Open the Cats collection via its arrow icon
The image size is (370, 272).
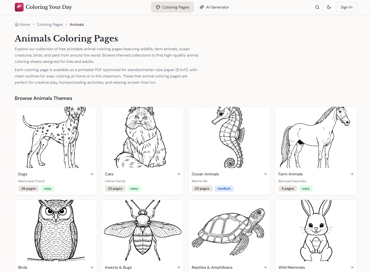click(x=178, y=174)
